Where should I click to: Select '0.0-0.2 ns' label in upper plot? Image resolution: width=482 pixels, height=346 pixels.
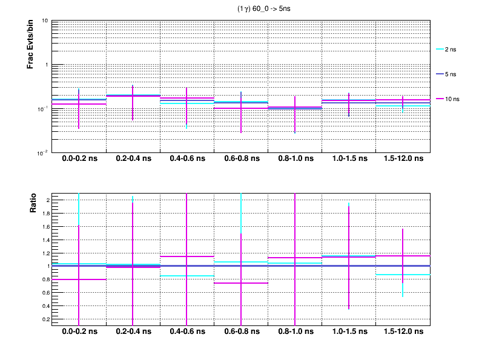coord(79,159)
